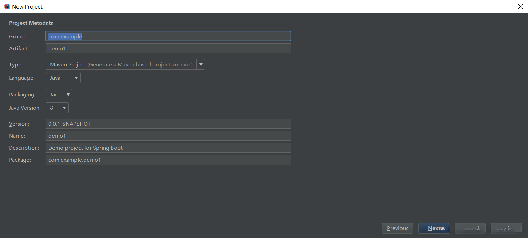The height and width of the screenshot is (238, 528).
Task: Open the Packaging dropdown showing Jar
Action: (59, 94)
